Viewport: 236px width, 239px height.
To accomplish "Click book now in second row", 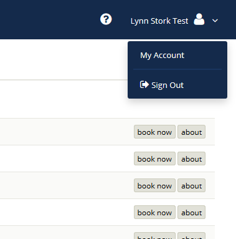I will click(x=154, y=159).
